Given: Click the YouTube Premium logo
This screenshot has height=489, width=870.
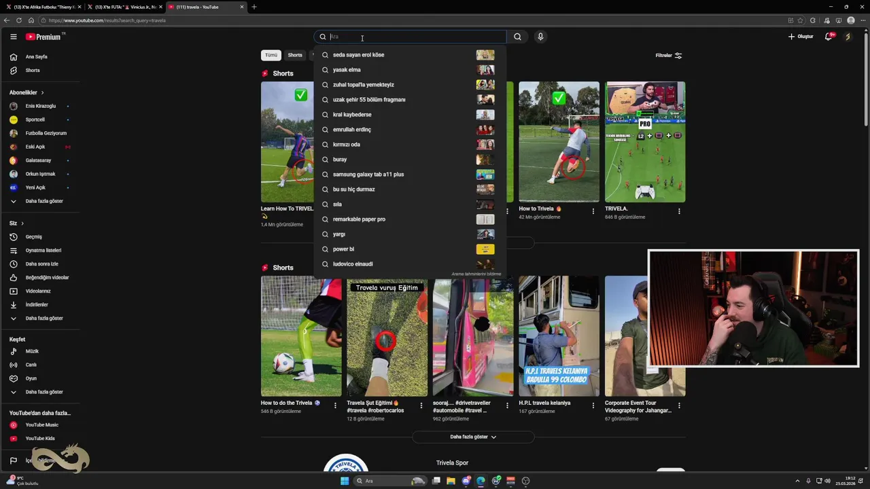Looking at the screenshot, I should click(43, 37).
